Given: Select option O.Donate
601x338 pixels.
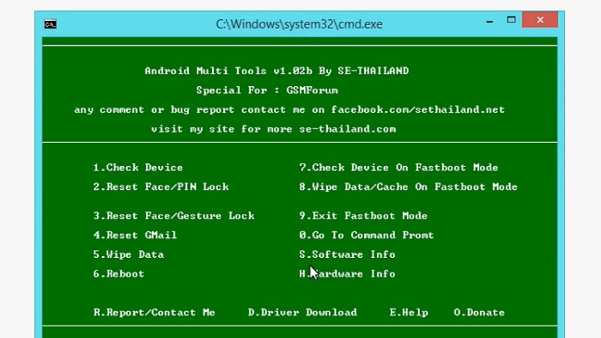Looking at the screenshot, I should pos(479,313).
